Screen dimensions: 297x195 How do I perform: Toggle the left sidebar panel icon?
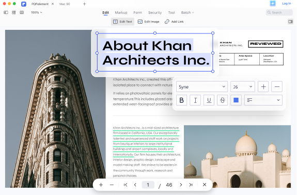(x=6, y=12)
